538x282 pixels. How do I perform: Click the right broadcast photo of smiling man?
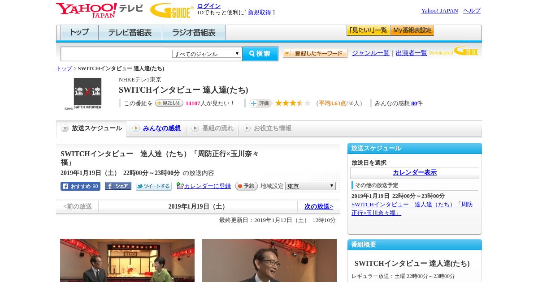point(269,261)
